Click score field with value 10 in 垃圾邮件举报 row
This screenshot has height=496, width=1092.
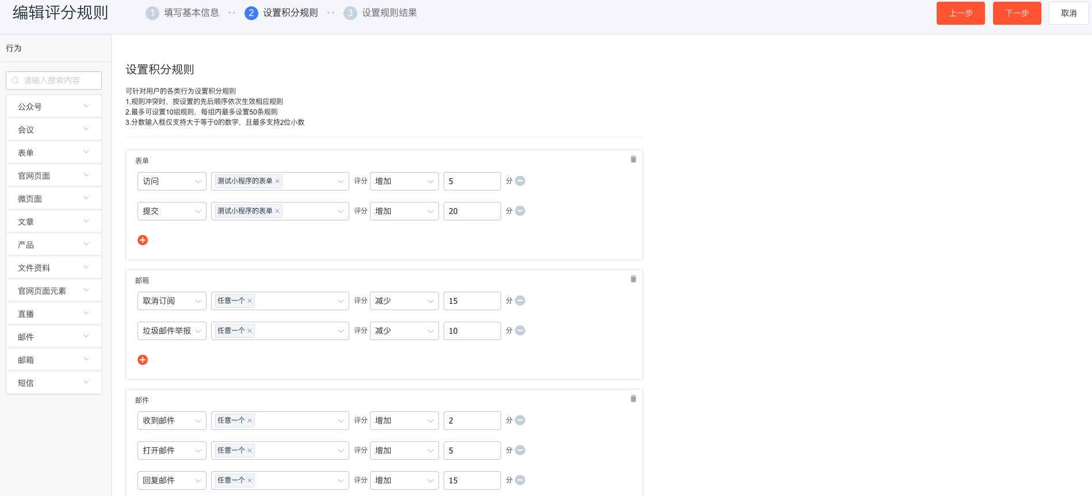pyautogui.click(x=472, y=331)
